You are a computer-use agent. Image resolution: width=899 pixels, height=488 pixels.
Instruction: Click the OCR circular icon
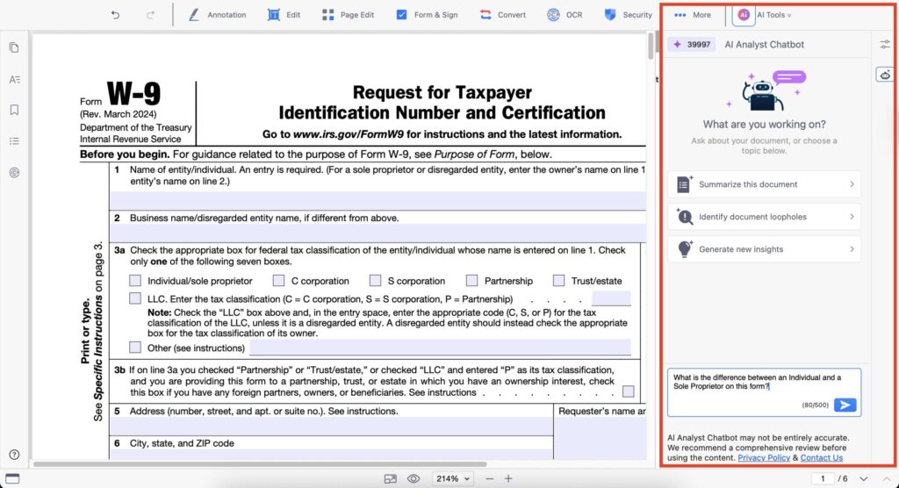[553, 15]
